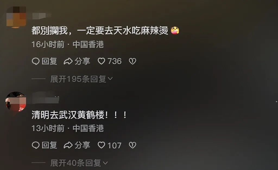Viewport: 278px width, 170px height.
Task: Open second commenter's blurred username
Action: (46, 100)
